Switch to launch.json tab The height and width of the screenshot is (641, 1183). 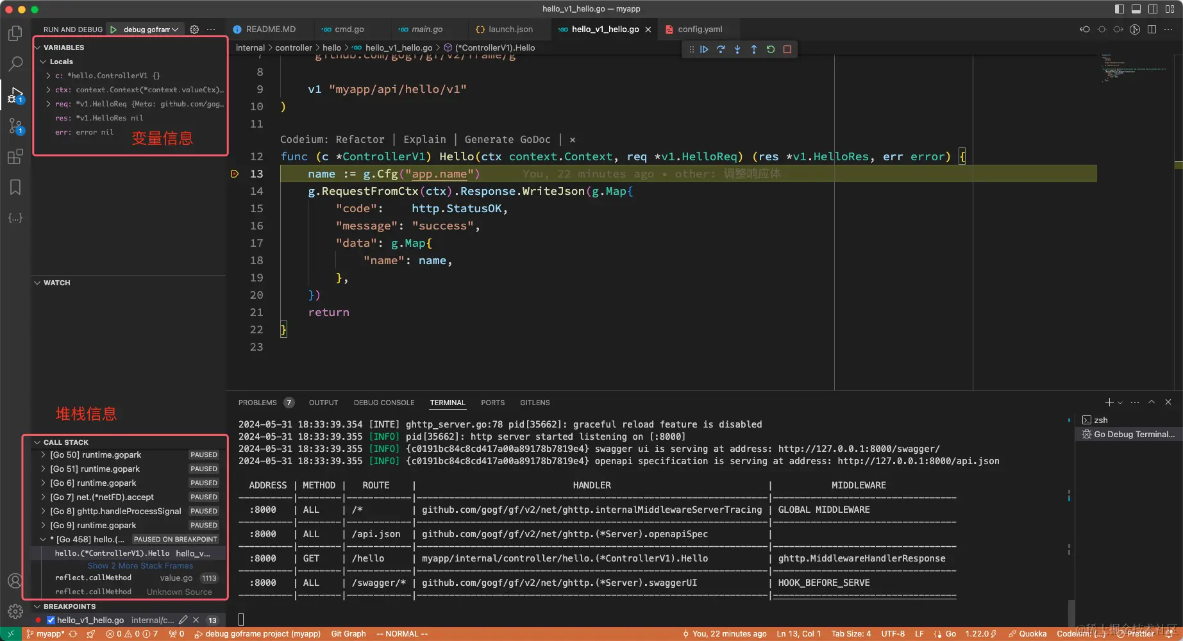[510, 29]
